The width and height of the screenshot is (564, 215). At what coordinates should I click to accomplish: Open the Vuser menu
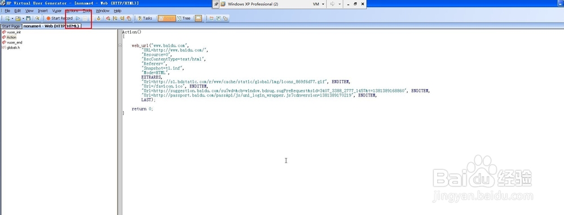pyautogui.click(x=57, y=11)
